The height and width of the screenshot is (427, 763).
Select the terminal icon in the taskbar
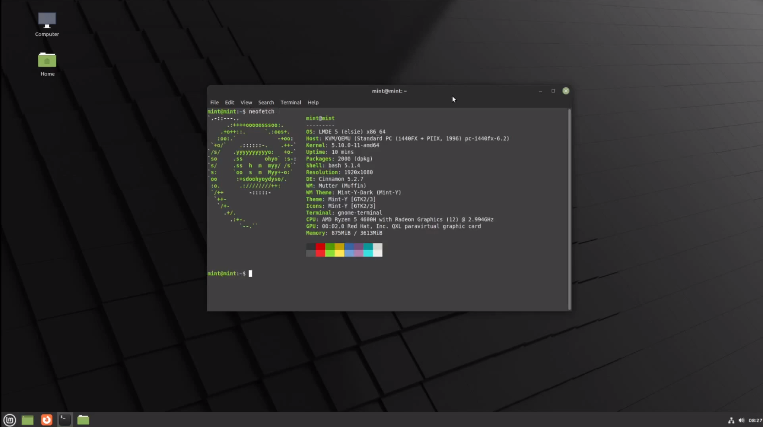64,419
